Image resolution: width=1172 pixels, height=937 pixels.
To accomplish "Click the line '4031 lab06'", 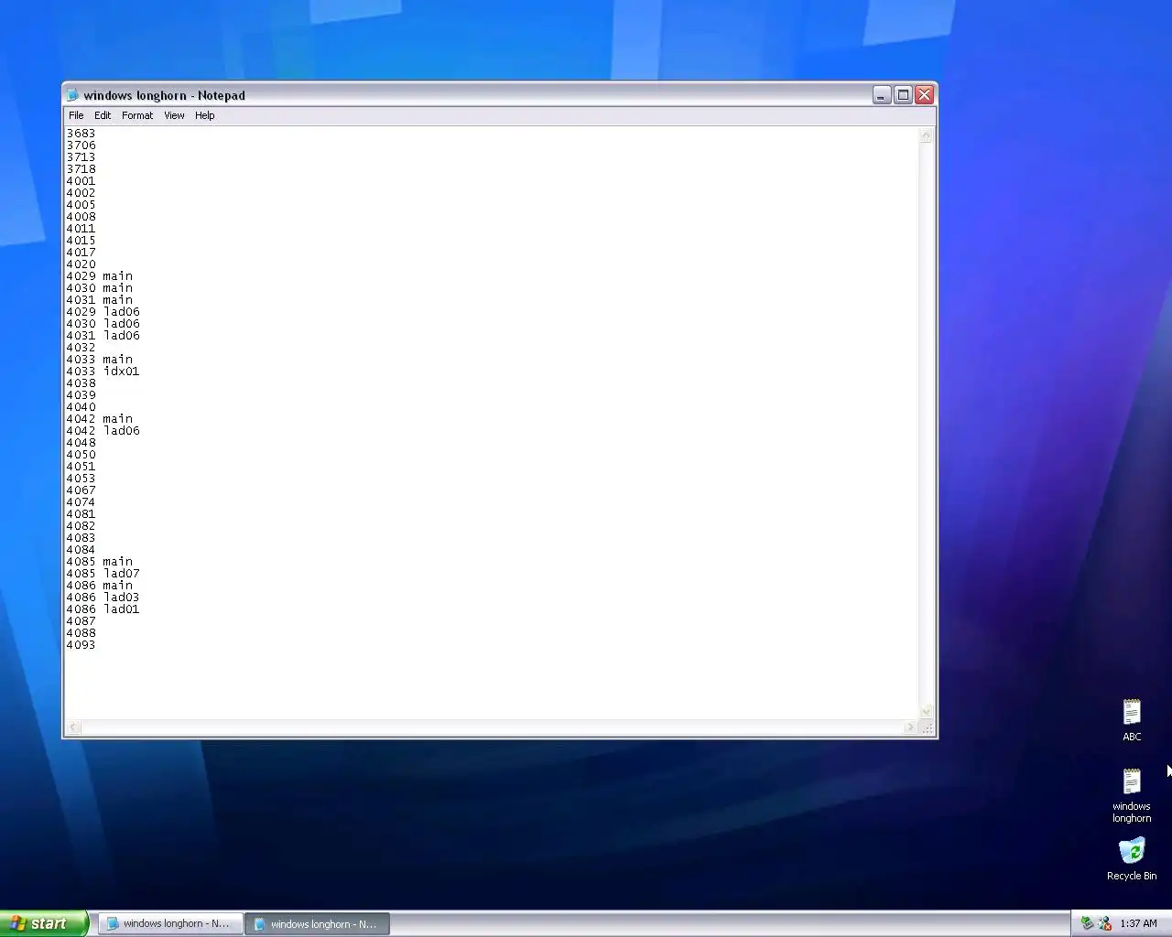I will click(103, 336).
